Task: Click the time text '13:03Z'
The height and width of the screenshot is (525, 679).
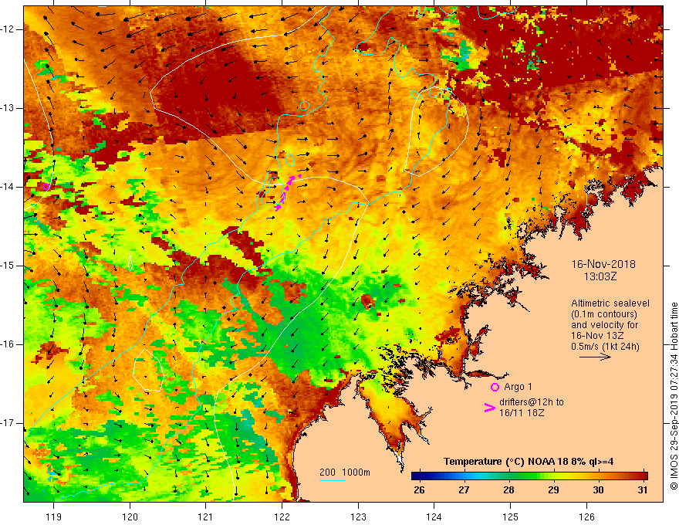Action: click(600, 276)
